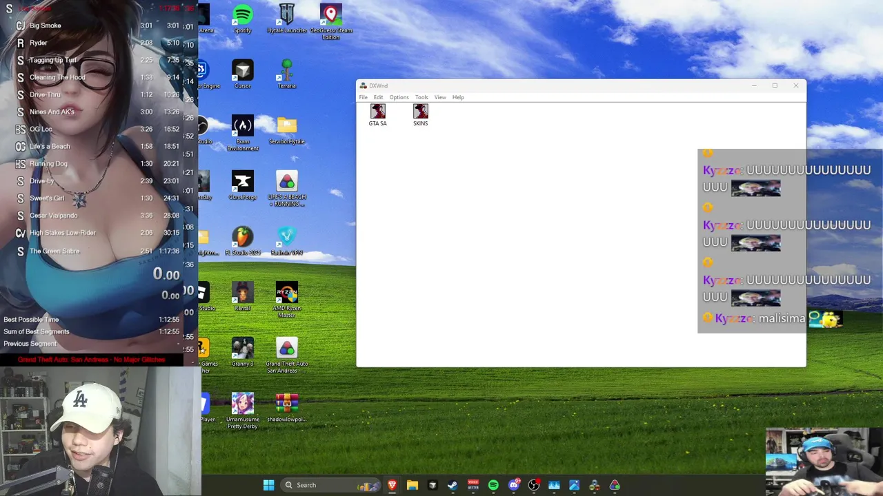This screenshot has width=883, height=496.
Task: Open the Tools menu in DXWnd
Action: coord(421,97)
